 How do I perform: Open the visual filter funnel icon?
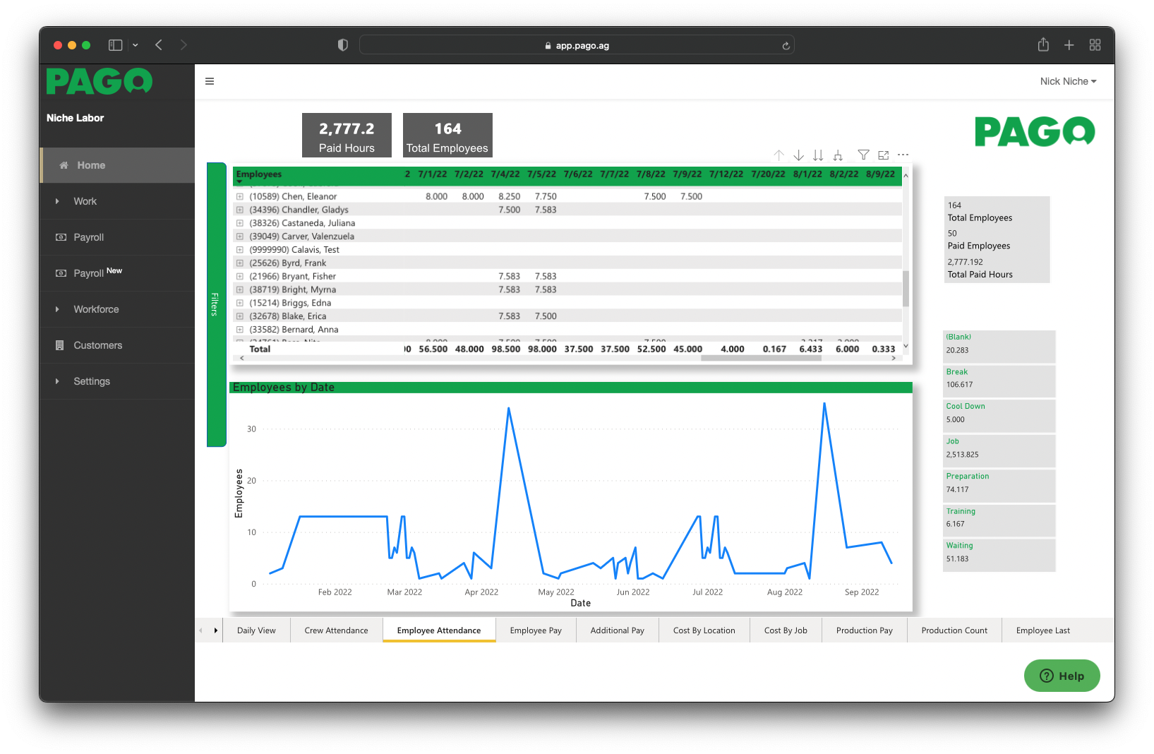[863, 155]
